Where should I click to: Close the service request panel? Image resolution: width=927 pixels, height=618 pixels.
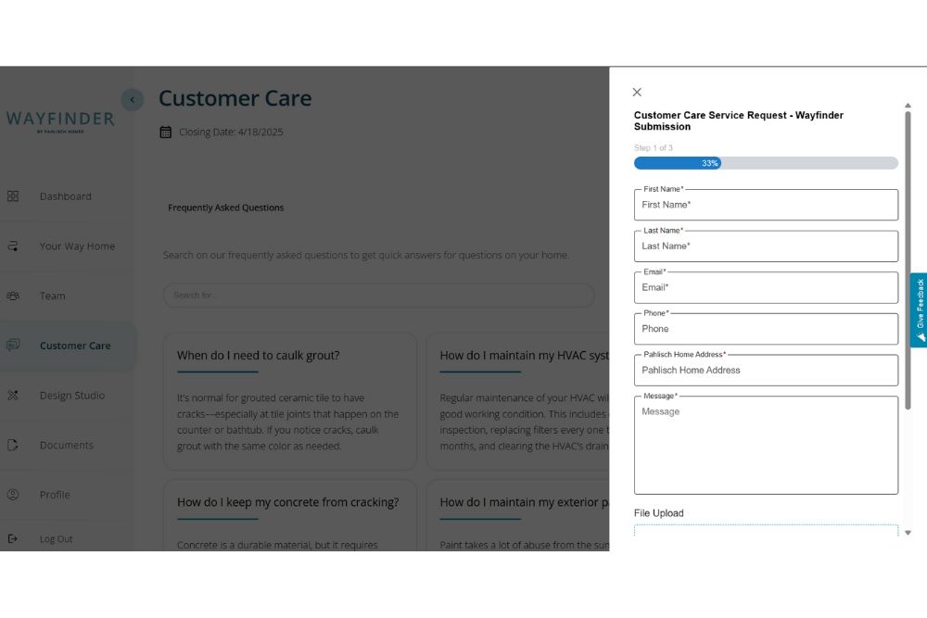[637, 93]
